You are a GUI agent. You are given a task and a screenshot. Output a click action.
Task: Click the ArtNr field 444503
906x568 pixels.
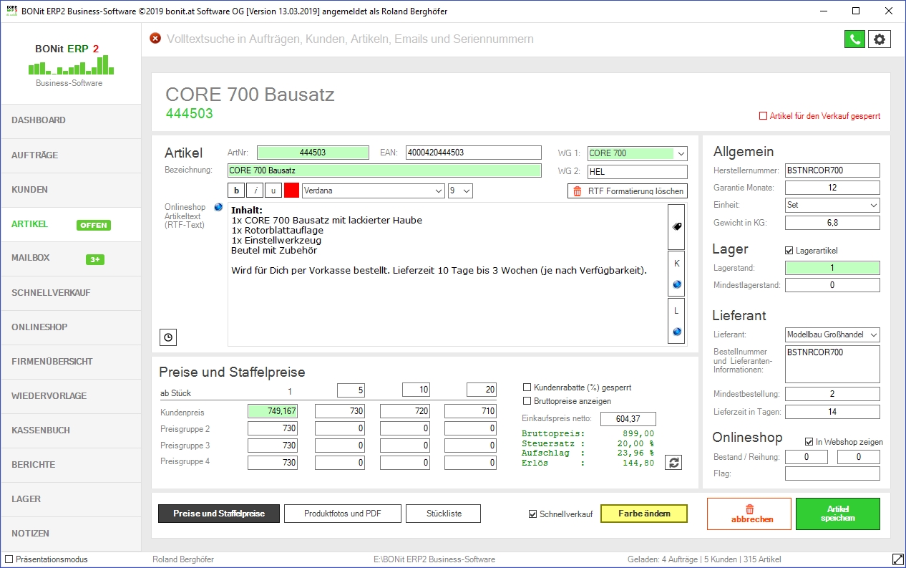tap(313, 153)
